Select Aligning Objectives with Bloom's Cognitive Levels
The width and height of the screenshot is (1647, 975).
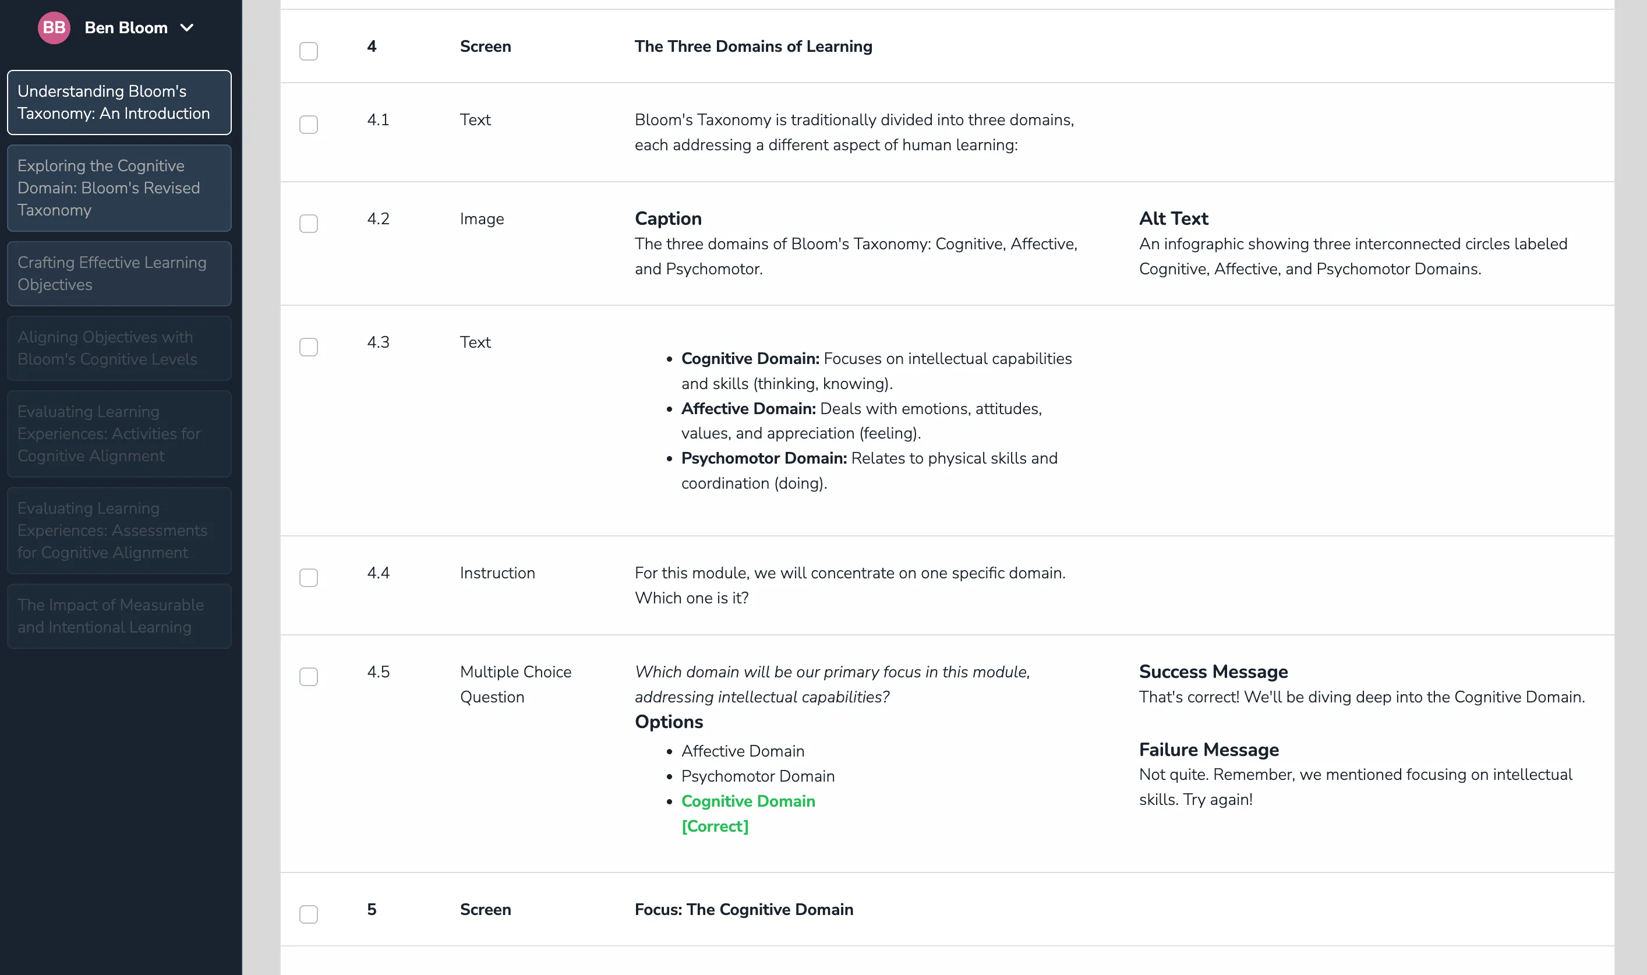click(x=119, y=348)
